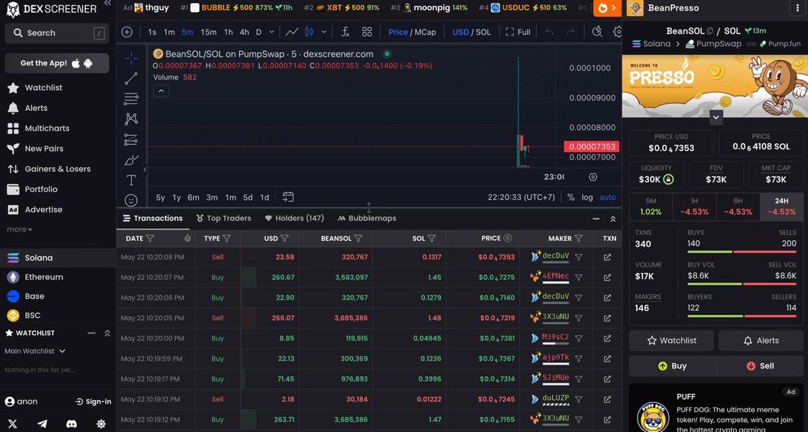The width and height of the screenshot is (808, 432).
Task: Open the Fibonacci lines tool
Action: (x=131, y=99)
